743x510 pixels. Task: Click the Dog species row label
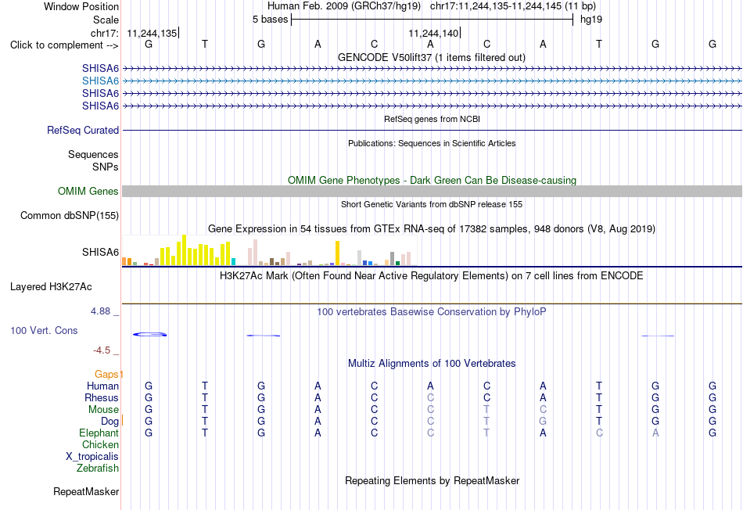pos(109,421)
